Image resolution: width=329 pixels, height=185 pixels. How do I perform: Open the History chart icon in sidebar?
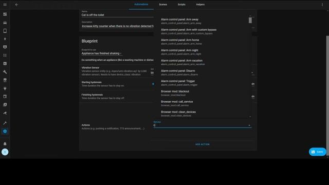point(5,64)
